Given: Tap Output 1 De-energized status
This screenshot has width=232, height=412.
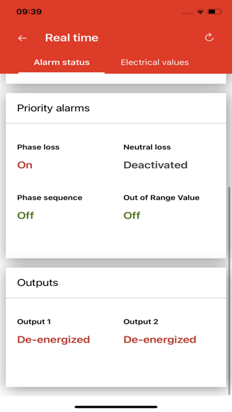Looking at the screenshot, I should (x=54, y=339).
